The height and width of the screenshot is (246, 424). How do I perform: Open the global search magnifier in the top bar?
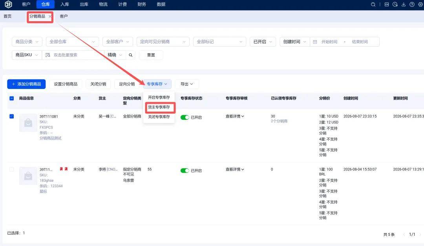click(373, 5)
